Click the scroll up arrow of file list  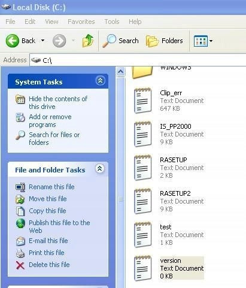(120, 71)
